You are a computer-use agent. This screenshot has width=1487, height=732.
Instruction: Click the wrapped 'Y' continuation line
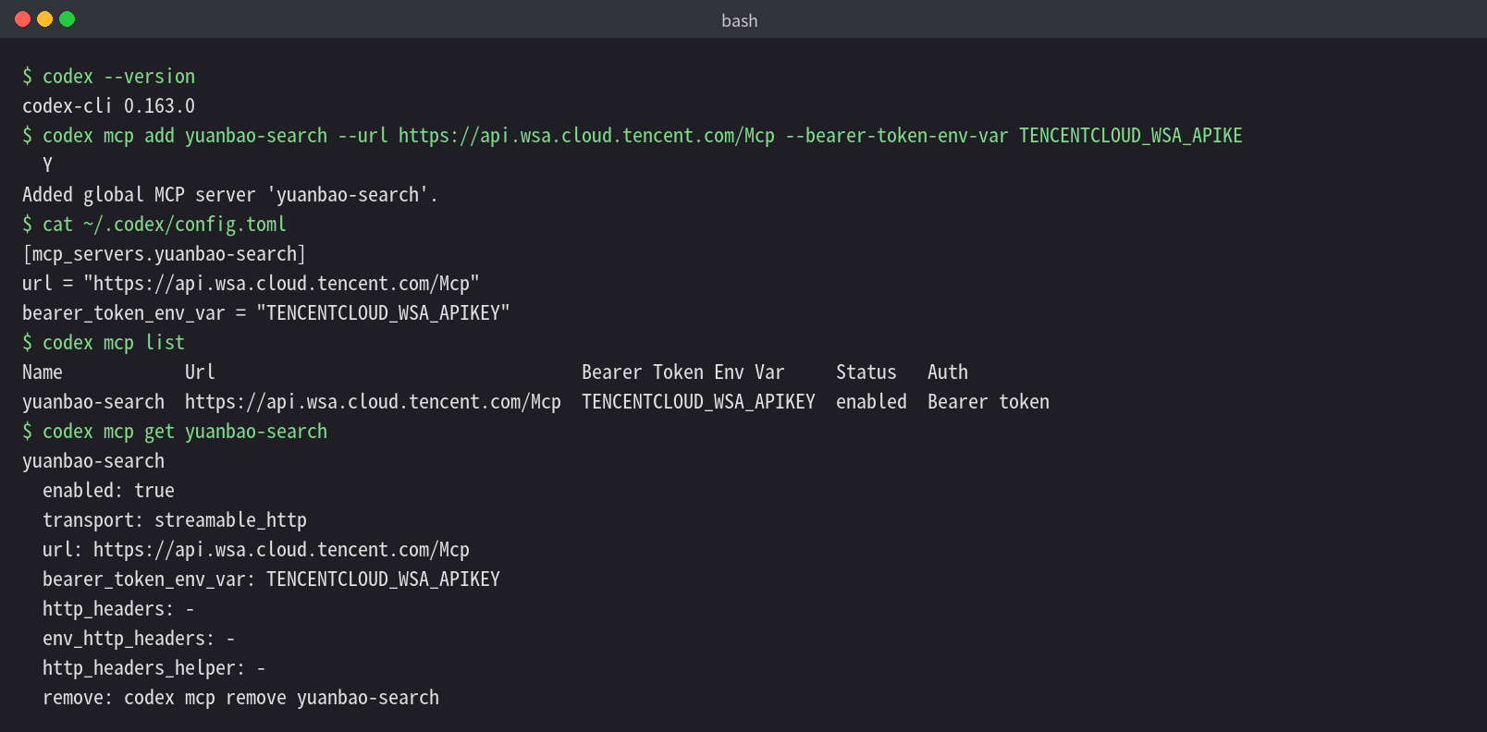pyautogui.click(x=47, y=165)
